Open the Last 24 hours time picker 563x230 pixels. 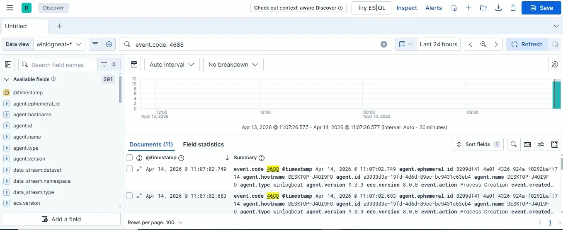(439, 44)
